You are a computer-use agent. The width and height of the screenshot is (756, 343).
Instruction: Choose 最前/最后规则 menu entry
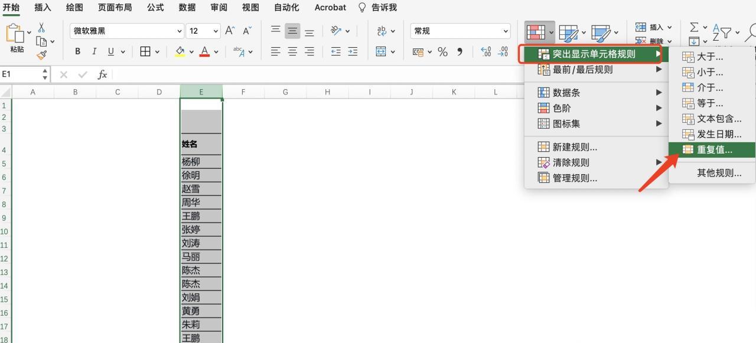coord(596,70)
